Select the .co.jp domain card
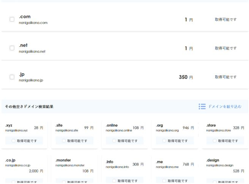The image size is (249, 184). click(24, 166)
